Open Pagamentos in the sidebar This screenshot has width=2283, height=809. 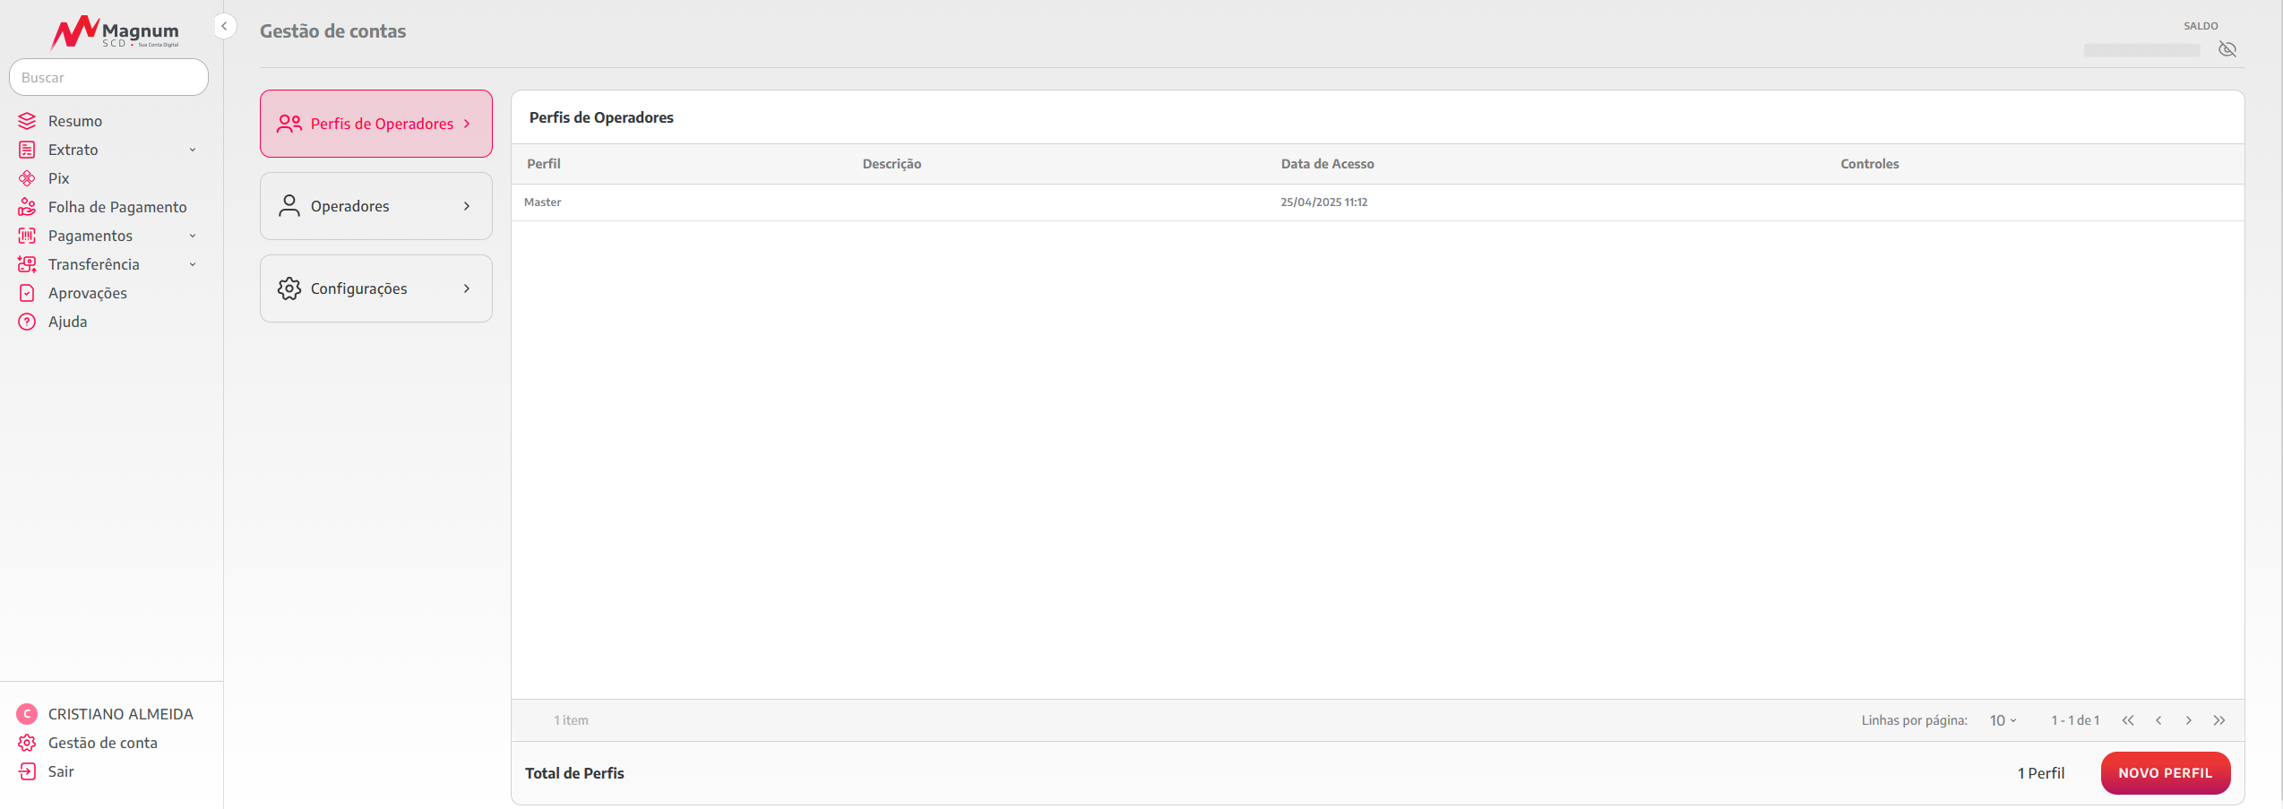coord(90,236)
